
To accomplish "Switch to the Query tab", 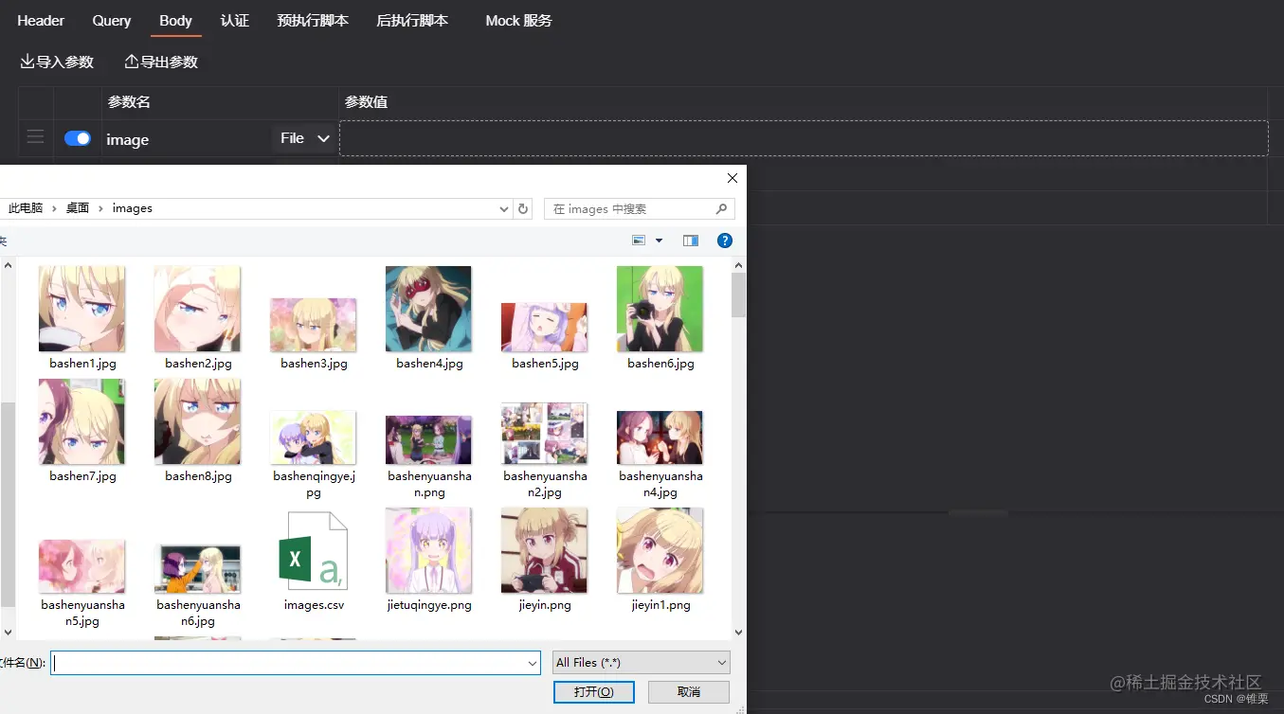I will [x=111, y=21].
